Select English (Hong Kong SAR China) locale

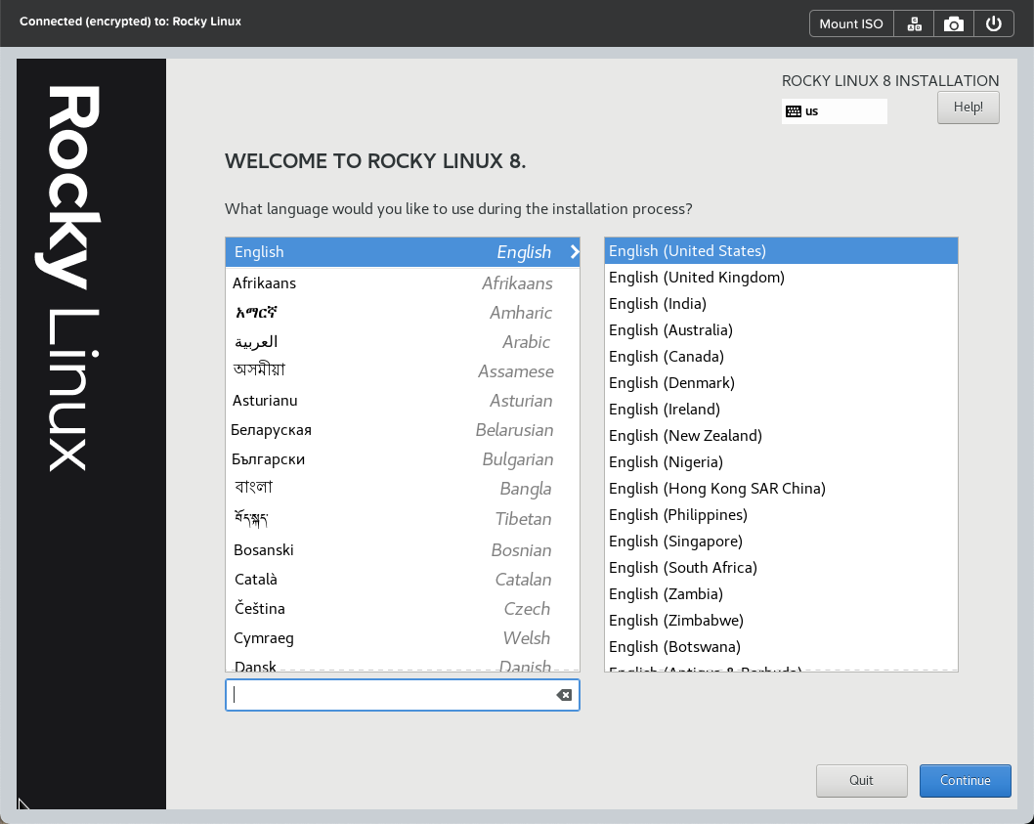(x=717, y=488)
